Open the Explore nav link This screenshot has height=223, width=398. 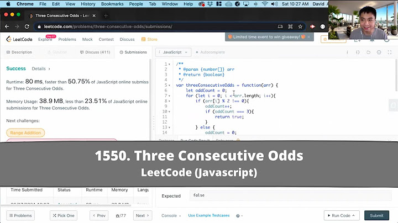click(x=45, y=39)
